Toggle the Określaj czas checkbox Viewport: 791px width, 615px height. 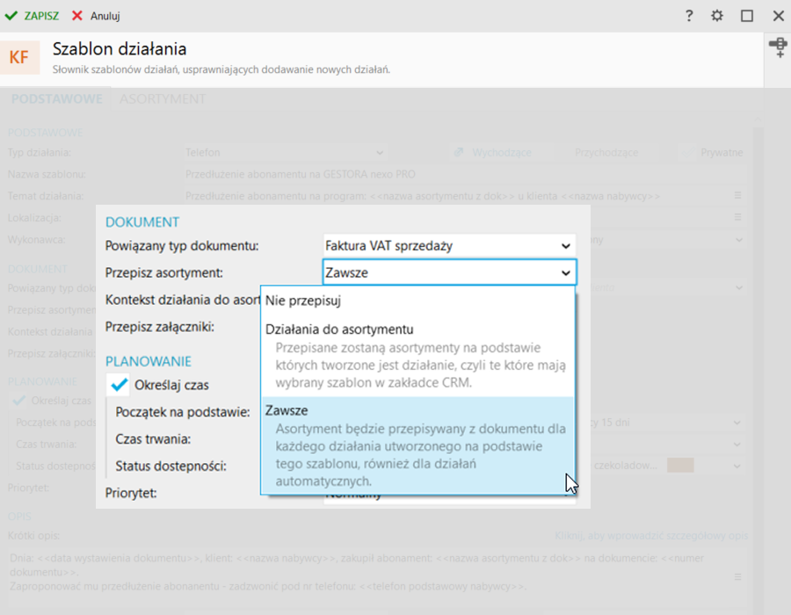coord(120,385)
